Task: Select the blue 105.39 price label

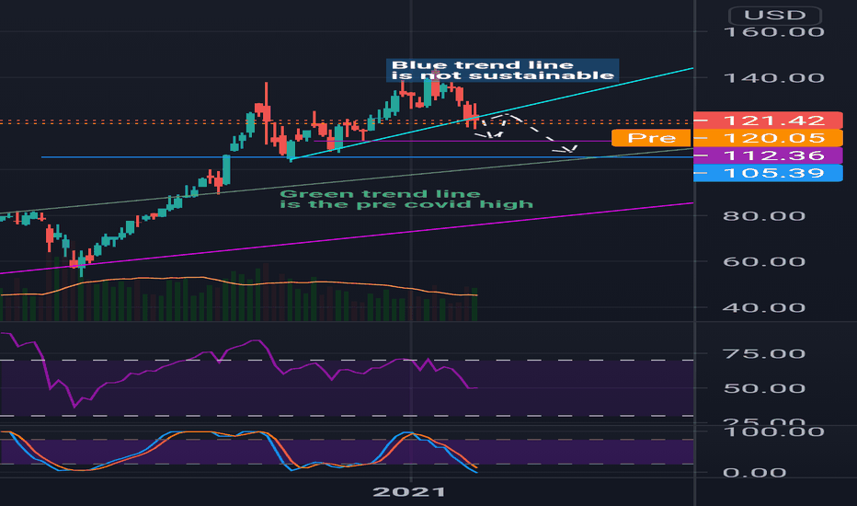Action: pyautogui.click(x=768, y=173)
